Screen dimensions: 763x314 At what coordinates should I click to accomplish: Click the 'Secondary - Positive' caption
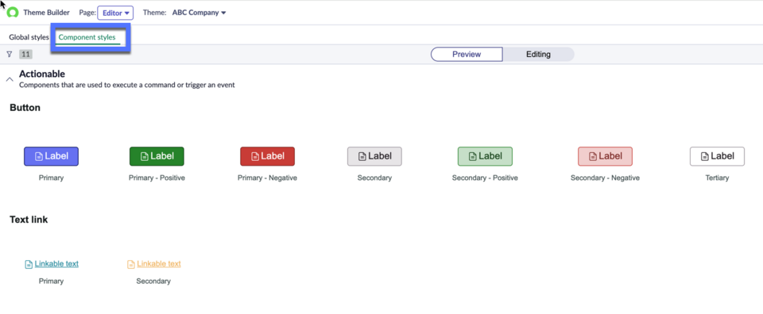click(485, 178)
